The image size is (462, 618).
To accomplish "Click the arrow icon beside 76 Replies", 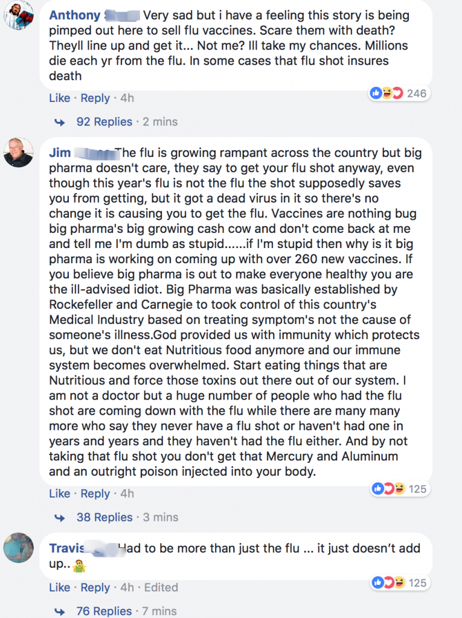I will (60, 611).
